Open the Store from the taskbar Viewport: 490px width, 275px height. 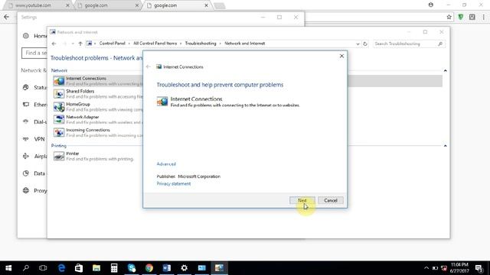(79, 268)
